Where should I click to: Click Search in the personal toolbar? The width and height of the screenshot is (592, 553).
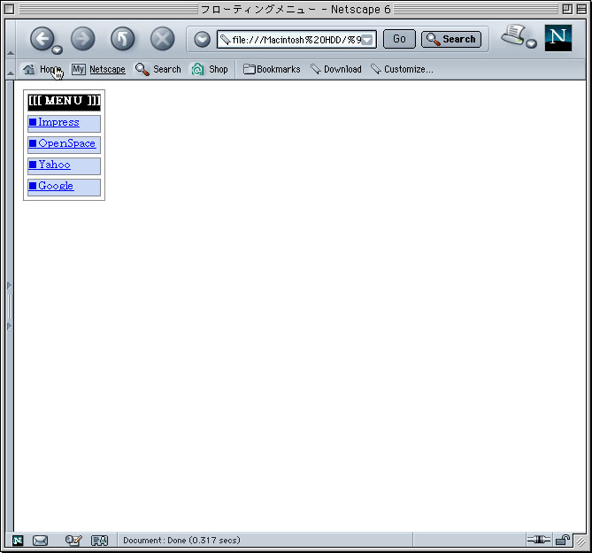tap(158, 69)
